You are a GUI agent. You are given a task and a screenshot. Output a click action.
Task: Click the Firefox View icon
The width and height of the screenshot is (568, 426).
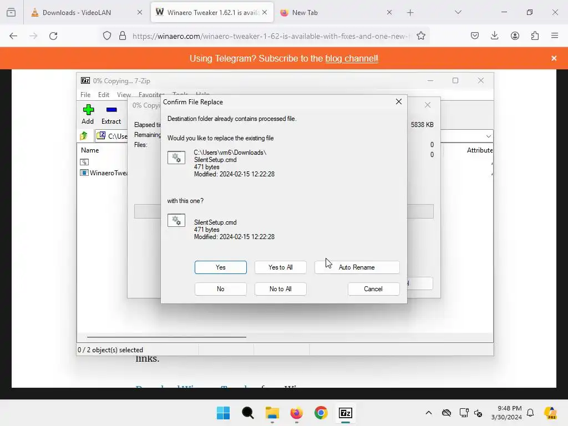(x=11, y=12)
